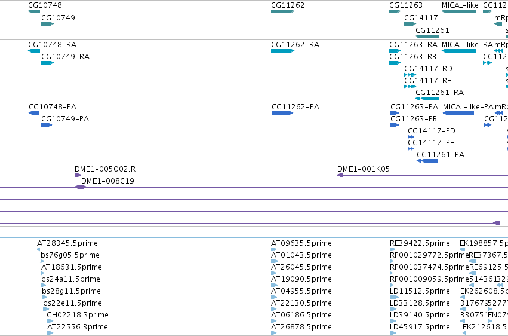Screen dimensions: 508x336
Task: Open EST bs28g11.5prime
Action: (x=44, y=297)
